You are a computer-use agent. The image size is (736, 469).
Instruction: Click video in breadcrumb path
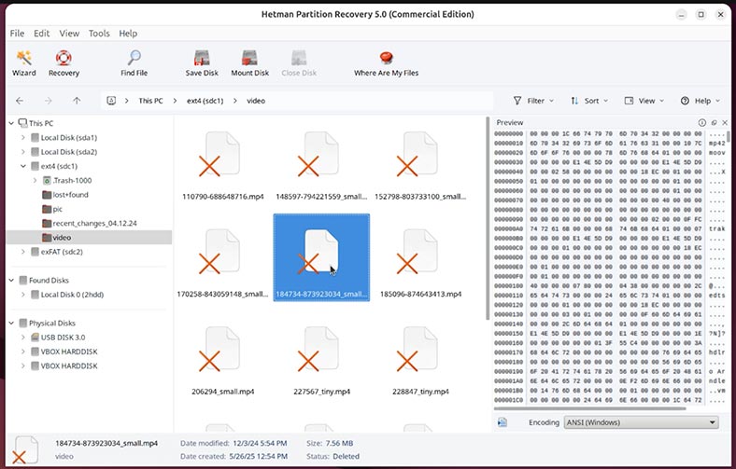pos(256,101)
